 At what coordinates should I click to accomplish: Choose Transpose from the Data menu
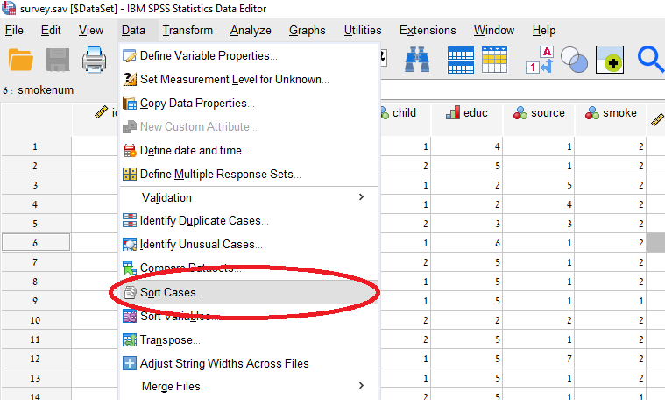[170, 339]
